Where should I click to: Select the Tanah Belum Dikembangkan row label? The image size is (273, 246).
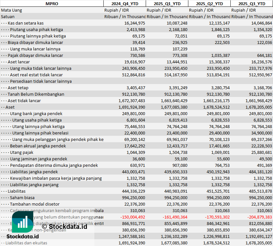(36, 94)
